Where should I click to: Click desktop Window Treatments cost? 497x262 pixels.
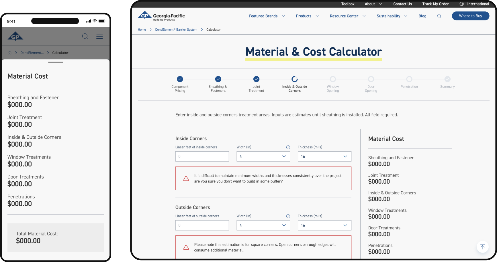pos(387,214)
